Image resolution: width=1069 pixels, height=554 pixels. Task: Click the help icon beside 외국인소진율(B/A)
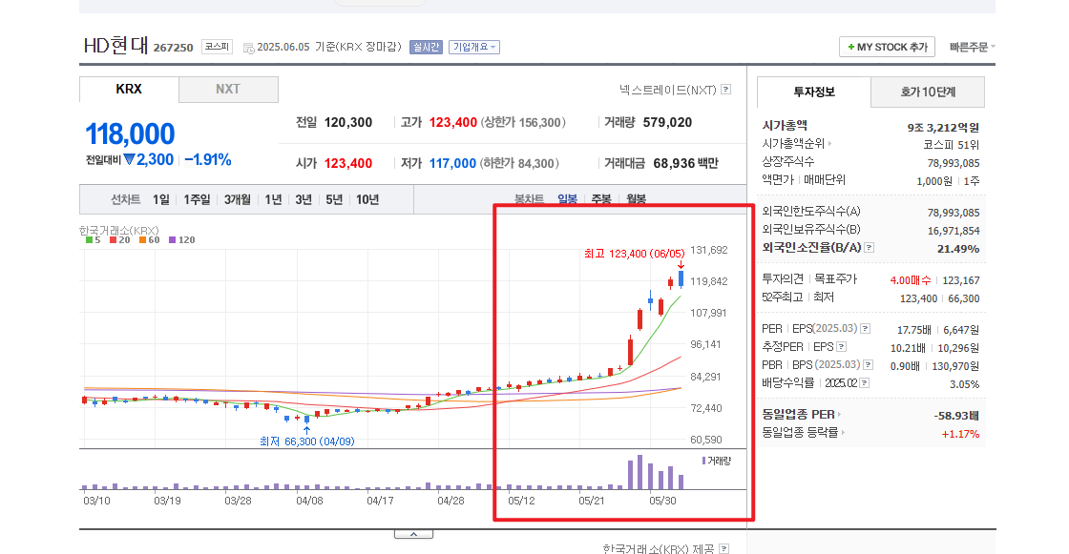tap(870, 247)
